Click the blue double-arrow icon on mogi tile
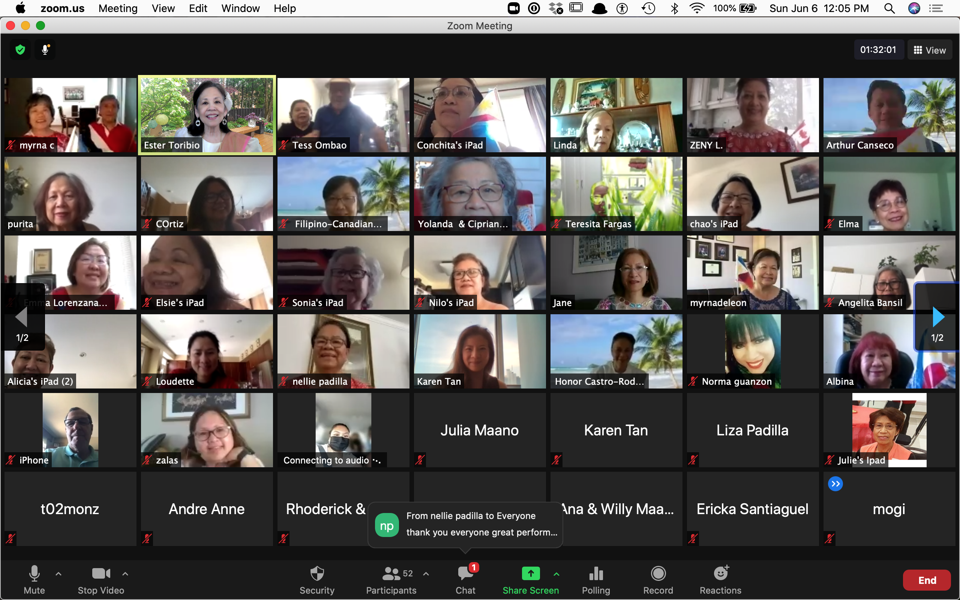Image resolution: width=960 pixels, height=600 pixels. point(835,484)
